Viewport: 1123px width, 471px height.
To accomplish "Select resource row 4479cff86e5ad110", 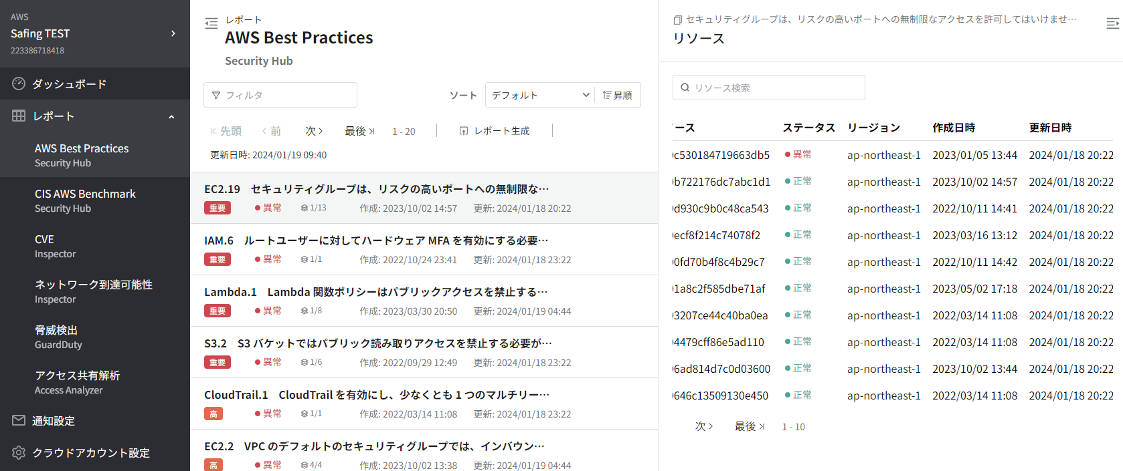I will (893, 342).
